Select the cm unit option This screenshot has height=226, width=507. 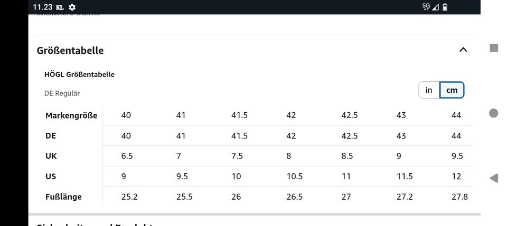point(452,90)
